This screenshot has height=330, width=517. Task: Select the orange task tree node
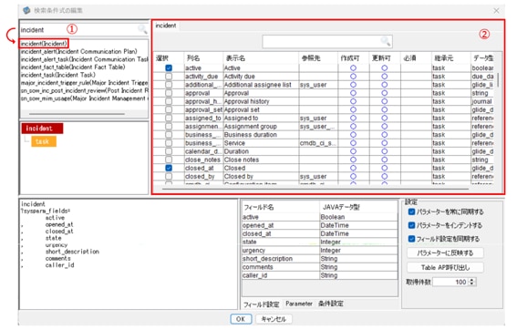[44, 141]
